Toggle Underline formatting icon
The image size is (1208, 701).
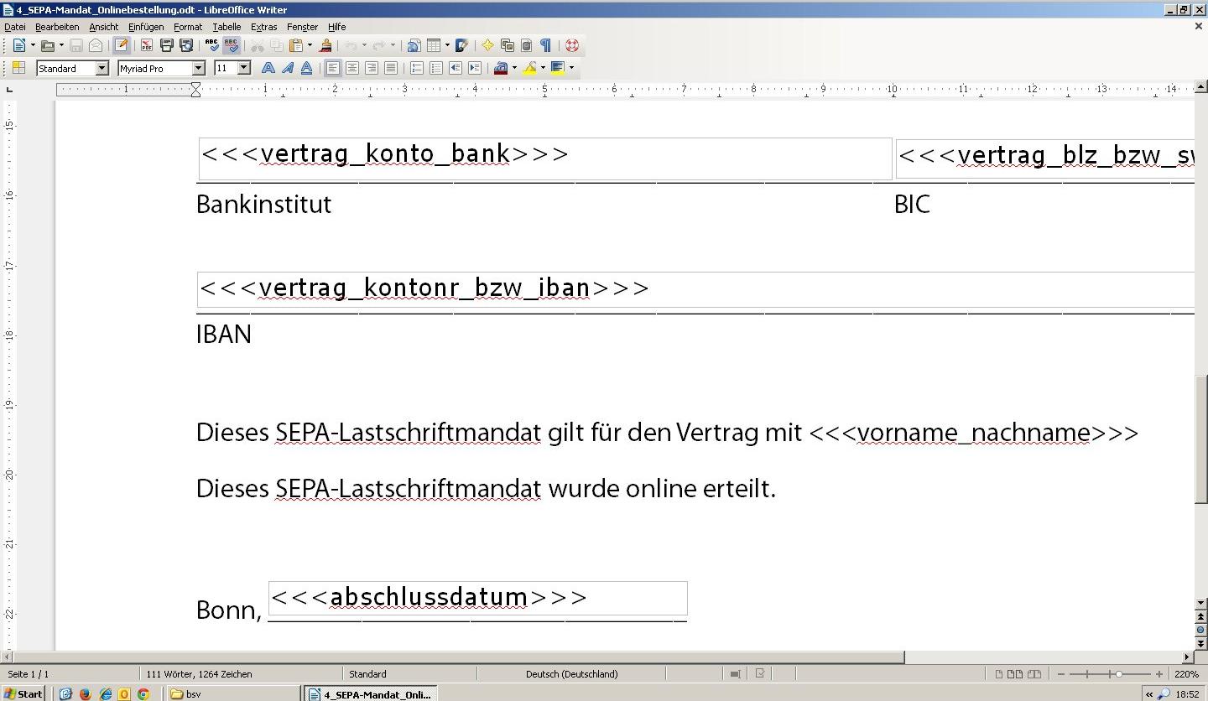(307, 68)
